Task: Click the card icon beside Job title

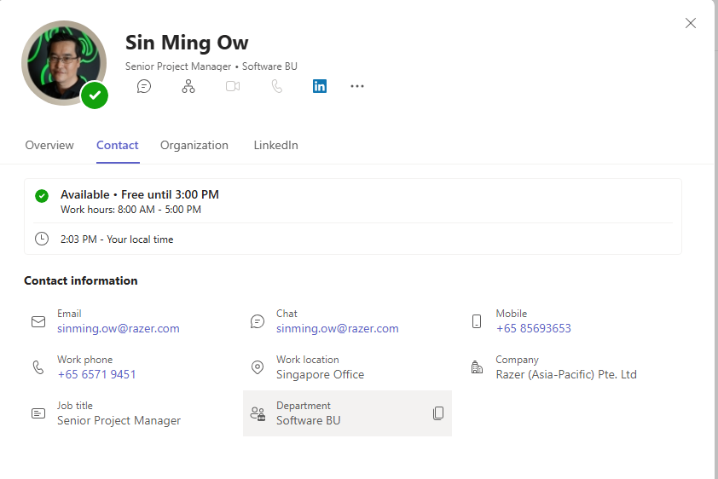Action: coord(38,413)
